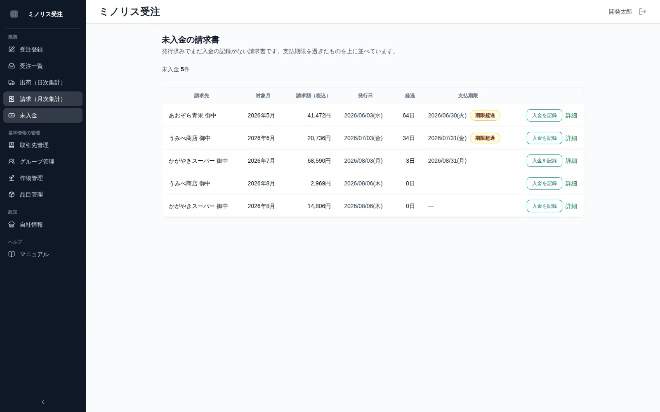Click the 64日 elapsed value
This screenshot has height=412, width=660.
(408, 115)
